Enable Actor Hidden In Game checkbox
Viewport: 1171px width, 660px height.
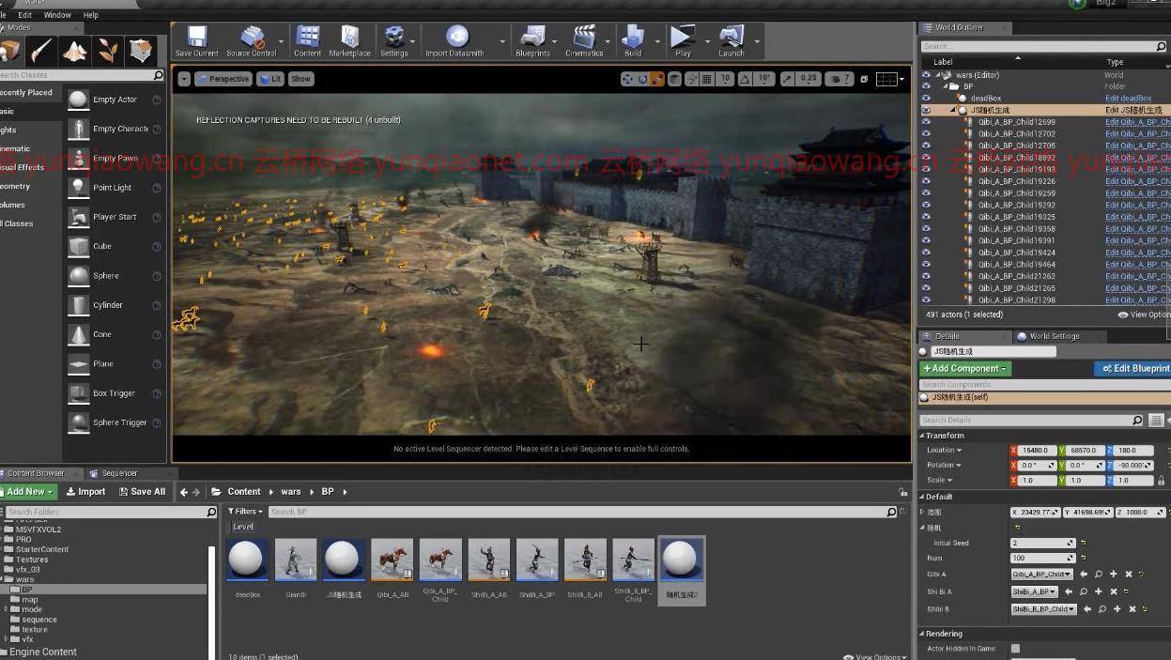pos(1015,649)
